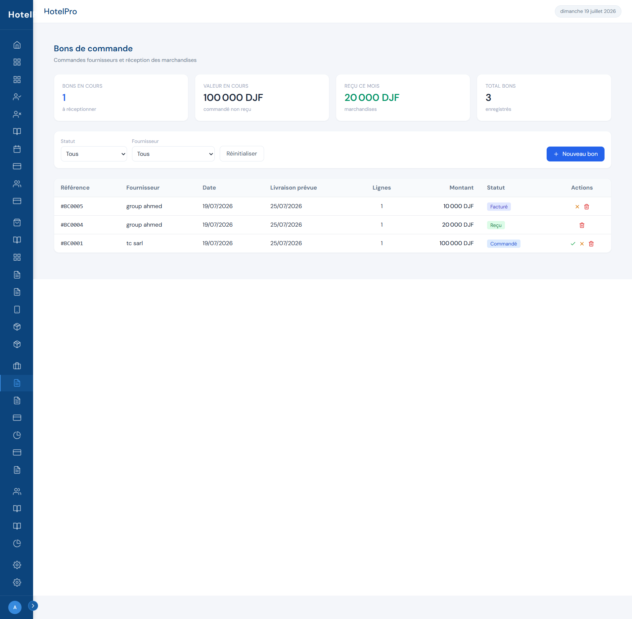Delete purchase order #BC0004 with the trash icon
This screenshot has width=632, height=619.
pos(582,225)
